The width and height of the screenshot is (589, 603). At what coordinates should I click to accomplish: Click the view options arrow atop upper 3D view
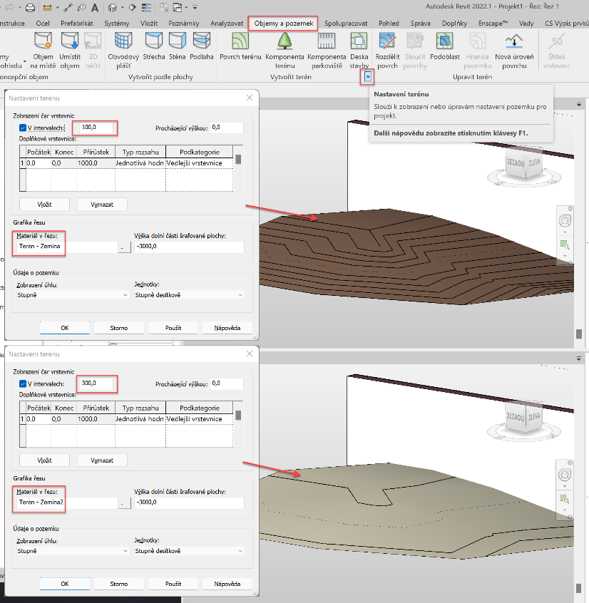(579, 105)
